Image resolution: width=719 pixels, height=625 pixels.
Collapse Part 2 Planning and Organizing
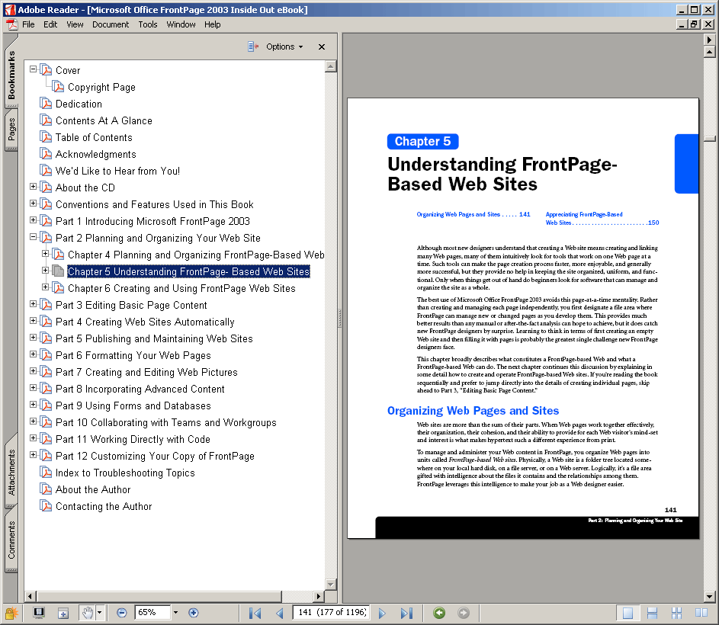click(x=33, y=237)
